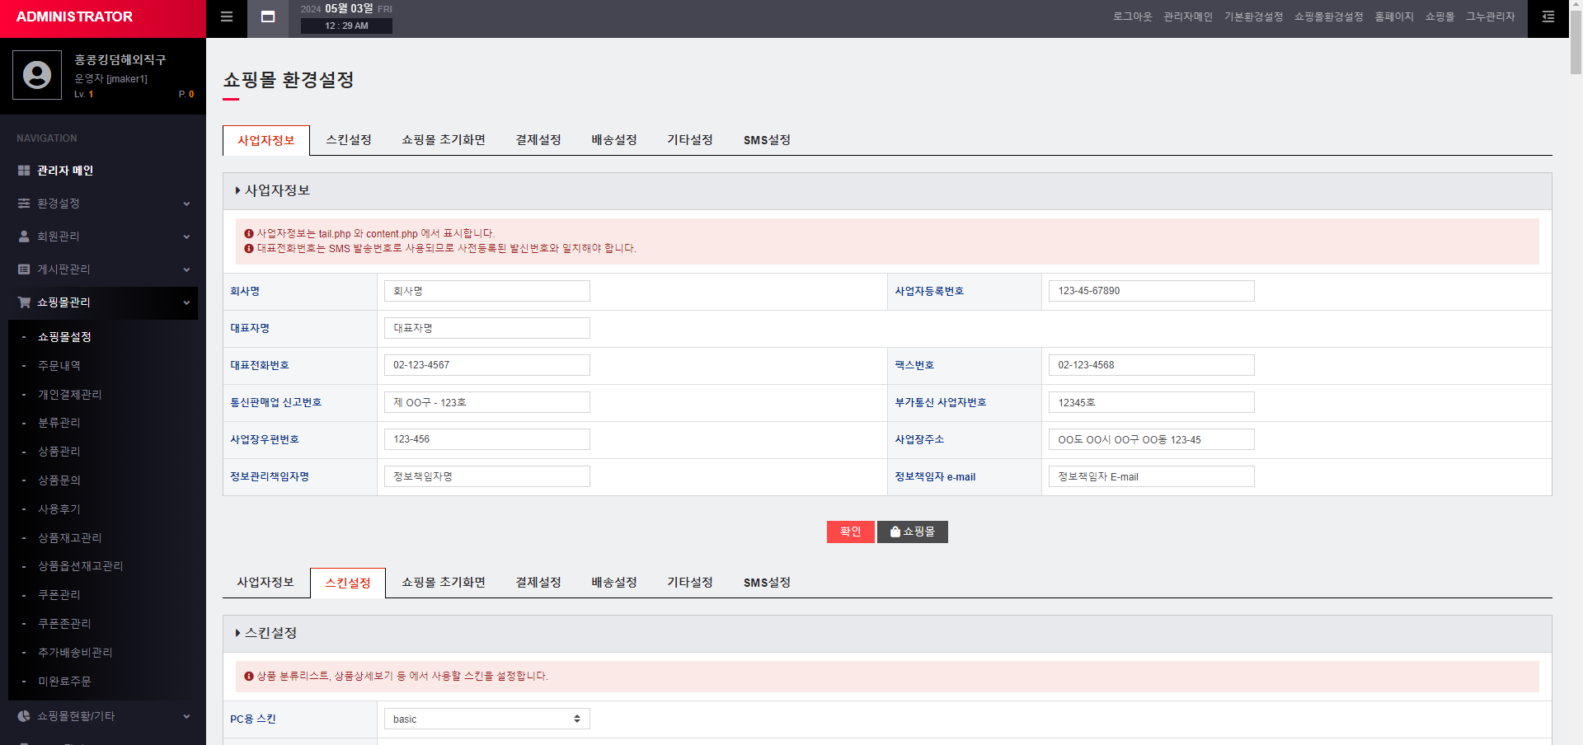Click the 회사명 input field

click(x=486, y=291)
